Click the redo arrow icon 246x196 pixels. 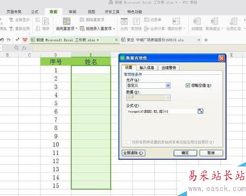(9, 40)
